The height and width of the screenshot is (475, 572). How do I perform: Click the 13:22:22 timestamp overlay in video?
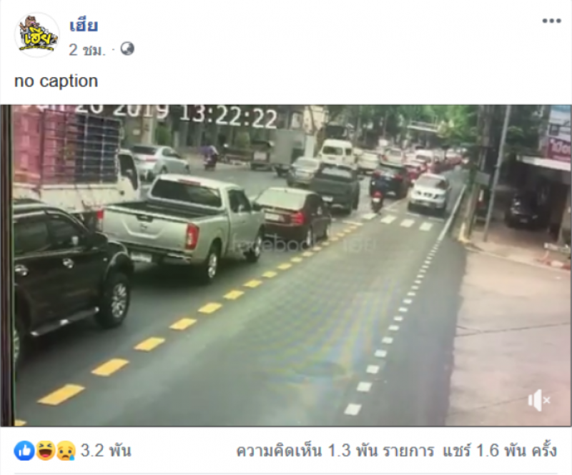pyautogui.click(x=228, y=117)
